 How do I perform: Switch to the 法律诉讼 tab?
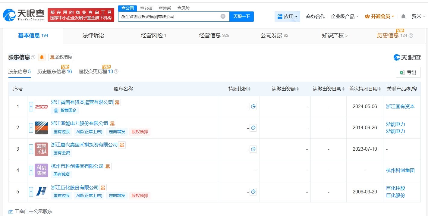93,35
